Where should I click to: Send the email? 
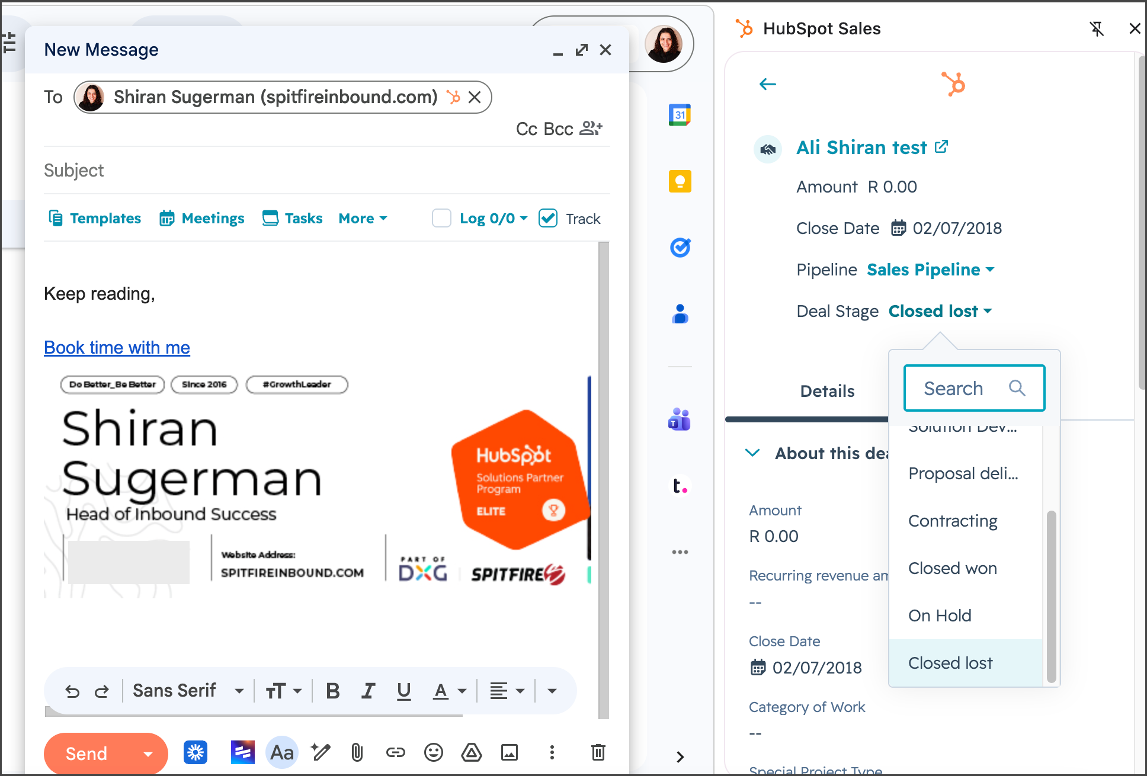(86, 753)
